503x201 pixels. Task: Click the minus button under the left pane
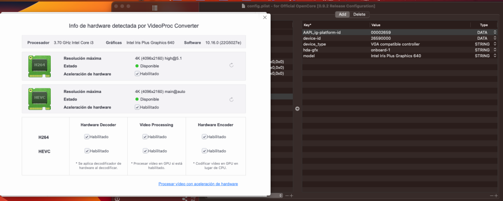287,195
